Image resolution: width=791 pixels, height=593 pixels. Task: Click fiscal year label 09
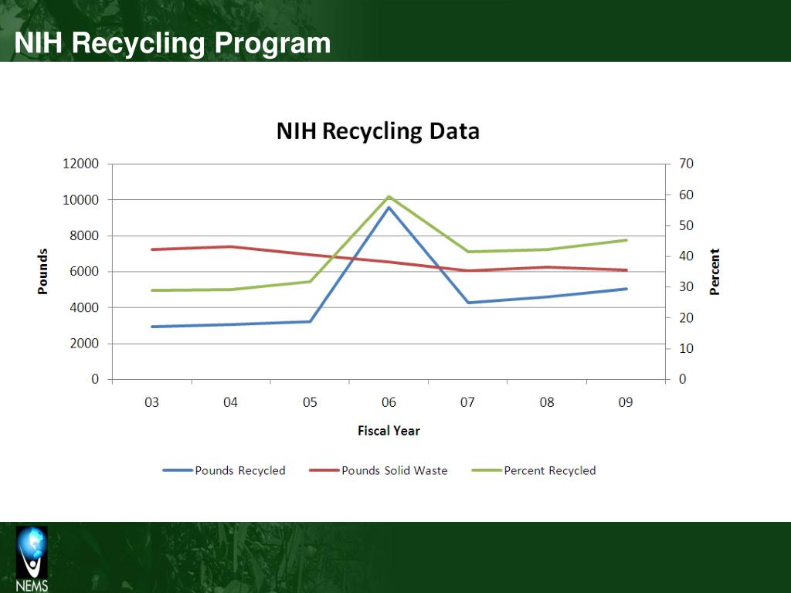(626, 402)
